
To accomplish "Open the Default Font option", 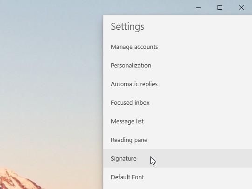I will (177, 177).
